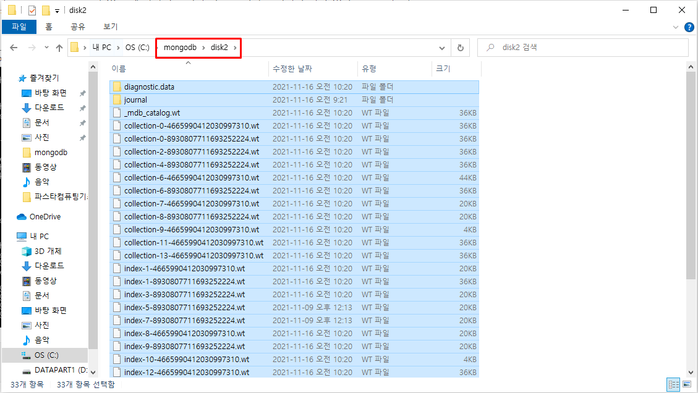Select index-12-466599041203099731​0.wt file
Image resolution: width=698 pixels, height=393 pixels.
294,372
